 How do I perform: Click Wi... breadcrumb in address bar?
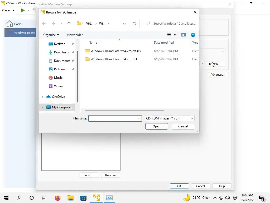[x=102, y=24]
